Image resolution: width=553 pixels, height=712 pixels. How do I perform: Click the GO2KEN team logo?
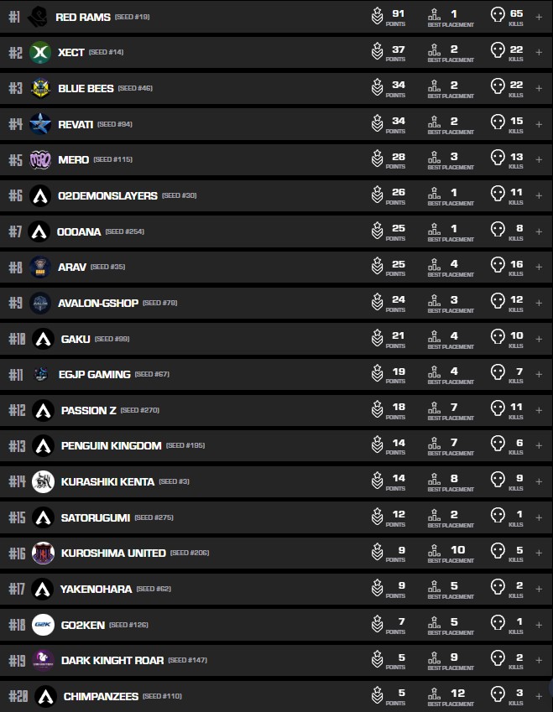pyautogui.click(x=43, y=625)
